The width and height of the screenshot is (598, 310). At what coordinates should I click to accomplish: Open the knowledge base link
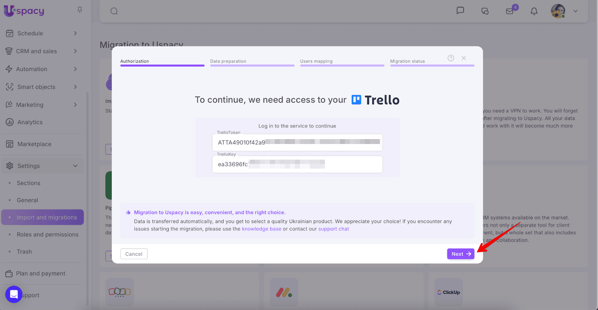coord(261,229)
